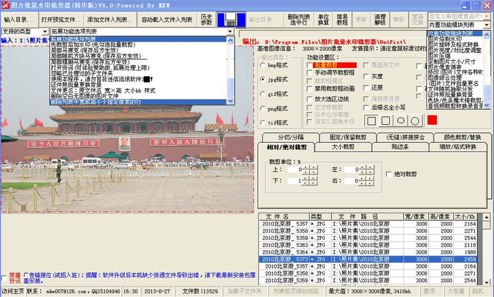Select the rounded rectangle crop shape icon
This screenshot has width=494, height=297.
pyautogui.click(x=386, y=120)
